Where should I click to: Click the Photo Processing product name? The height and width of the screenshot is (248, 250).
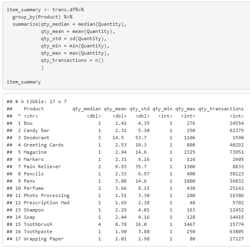click(46, 195)
